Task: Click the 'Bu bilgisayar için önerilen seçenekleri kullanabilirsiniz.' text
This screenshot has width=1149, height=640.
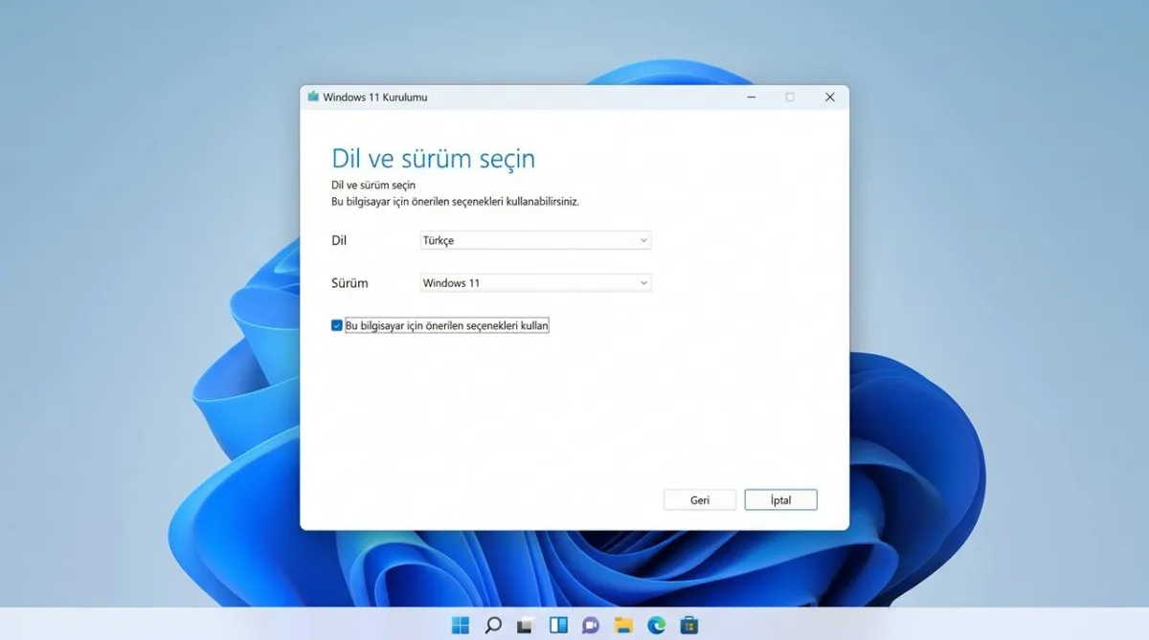Action: [x=455, y=202]
